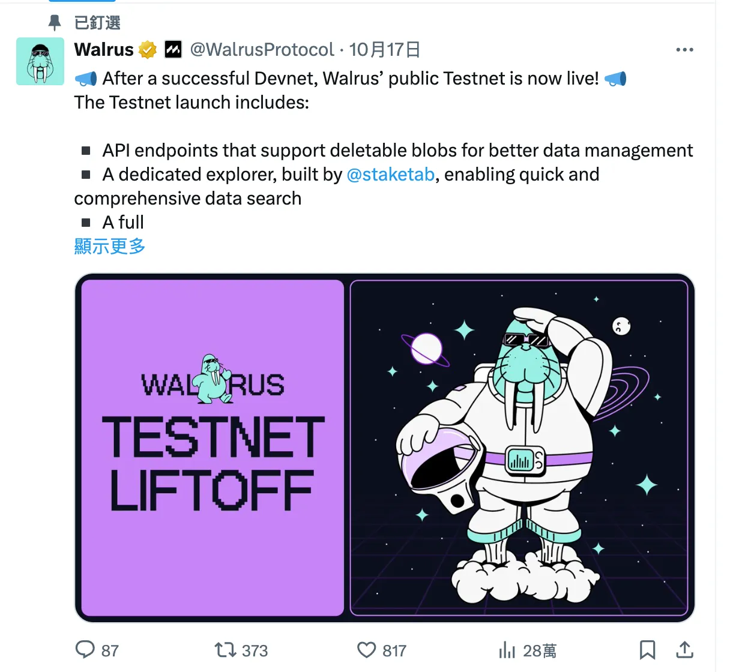Open the Testnet Liftoff purple image

(213, 448)
